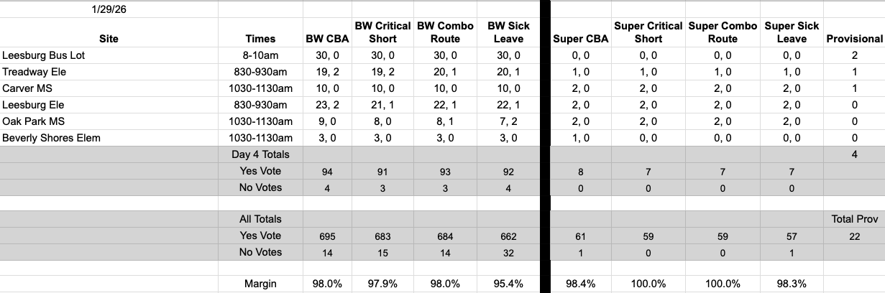Select the BW CBA column header
885x293 pixels.
point(327,39)
